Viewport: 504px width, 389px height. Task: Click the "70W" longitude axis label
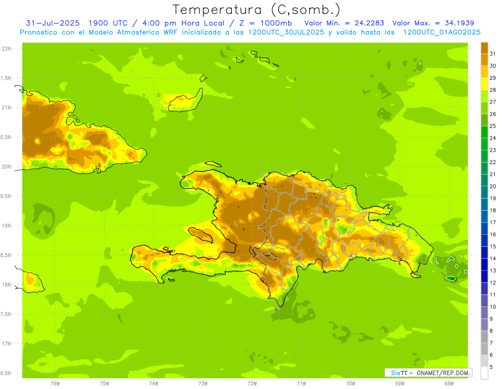coord(351,384)
